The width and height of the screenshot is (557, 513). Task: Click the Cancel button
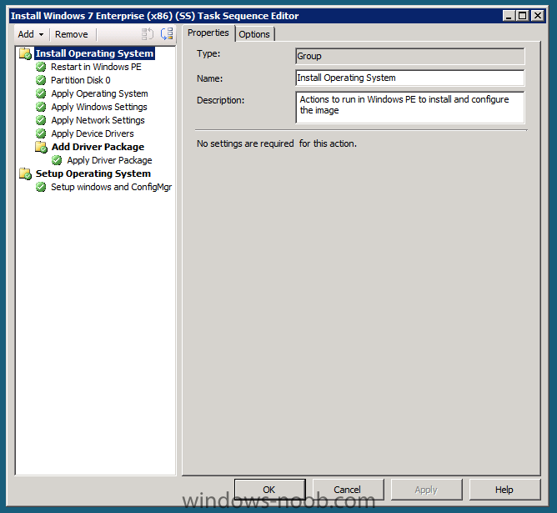click(348, 490)
